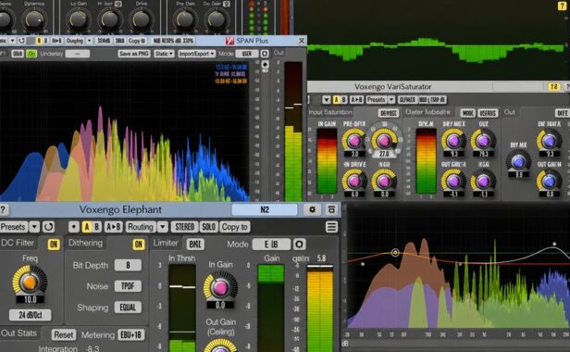Open the Import/Export dropdown in SPAN Plus

[x=197, y=54]
